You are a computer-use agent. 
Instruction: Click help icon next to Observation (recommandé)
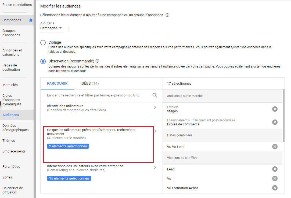click(x=97, y=61)
